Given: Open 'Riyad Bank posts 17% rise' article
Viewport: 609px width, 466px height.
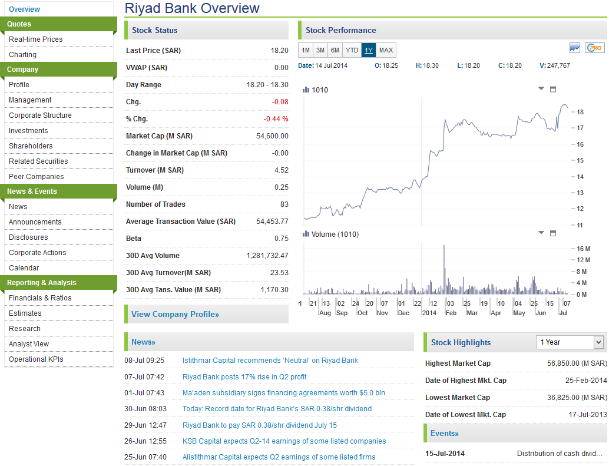Looking at the screenshot, I should point(244,376).
